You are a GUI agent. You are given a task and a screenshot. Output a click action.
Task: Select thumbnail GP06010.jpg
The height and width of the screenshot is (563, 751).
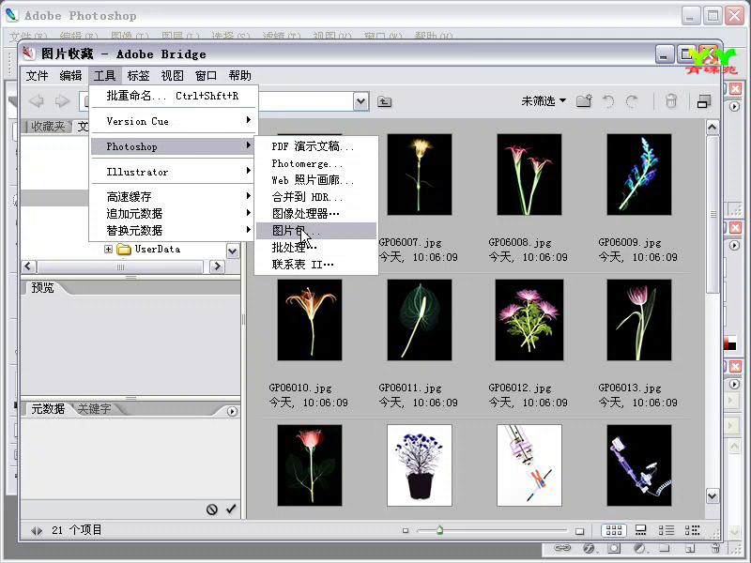(310, 320)
